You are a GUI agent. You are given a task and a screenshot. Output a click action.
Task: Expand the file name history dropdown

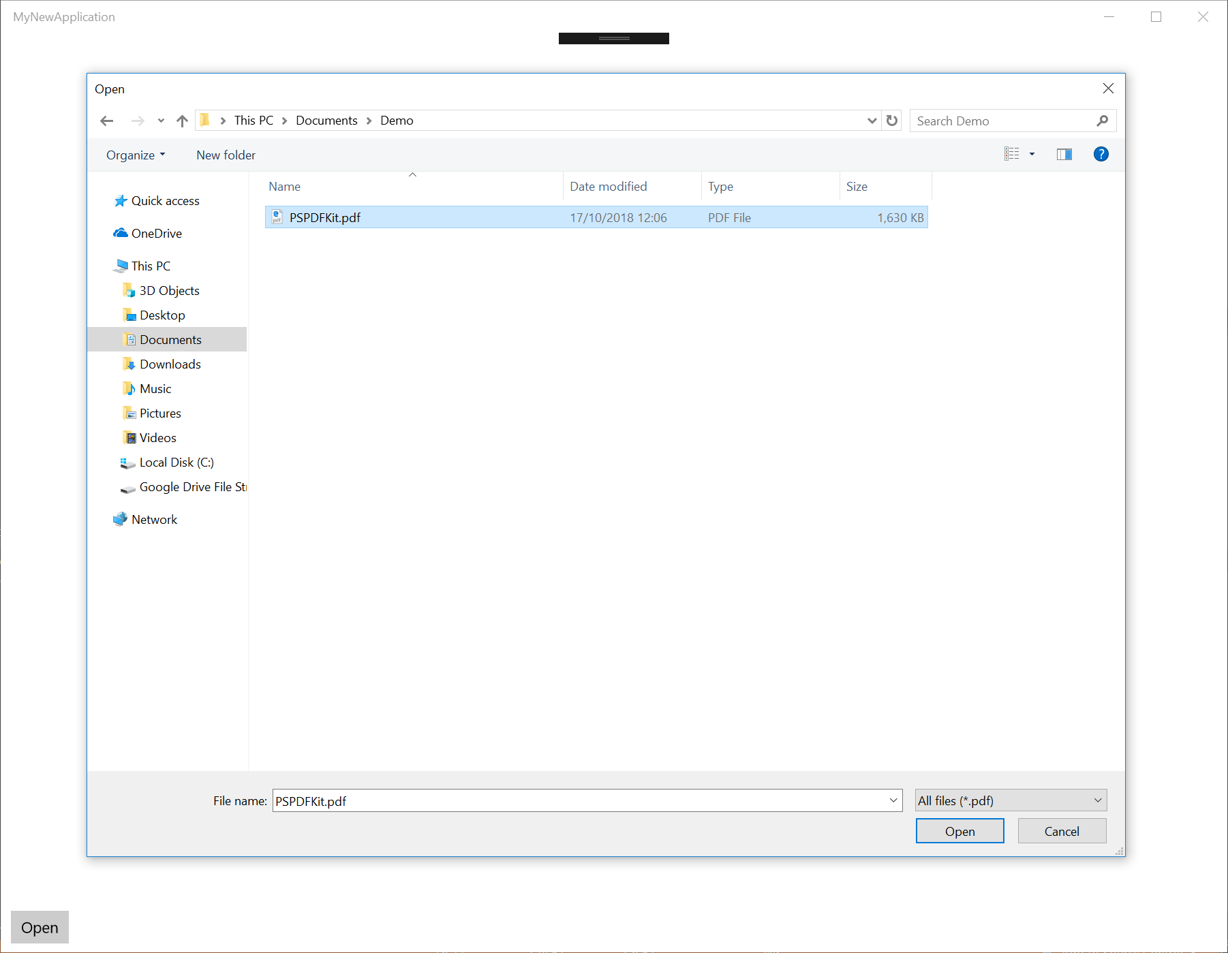point(893,800)
